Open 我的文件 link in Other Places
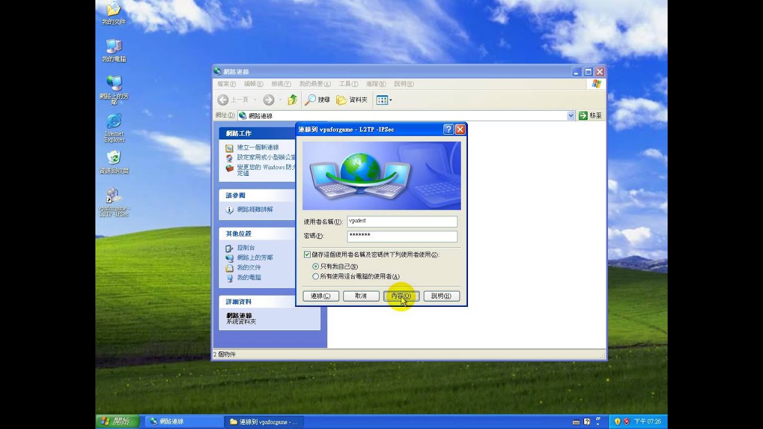 point(249,268)
